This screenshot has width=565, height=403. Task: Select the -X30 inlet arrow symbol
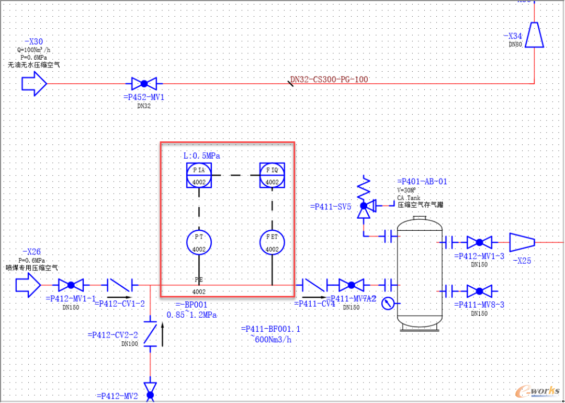35,84
